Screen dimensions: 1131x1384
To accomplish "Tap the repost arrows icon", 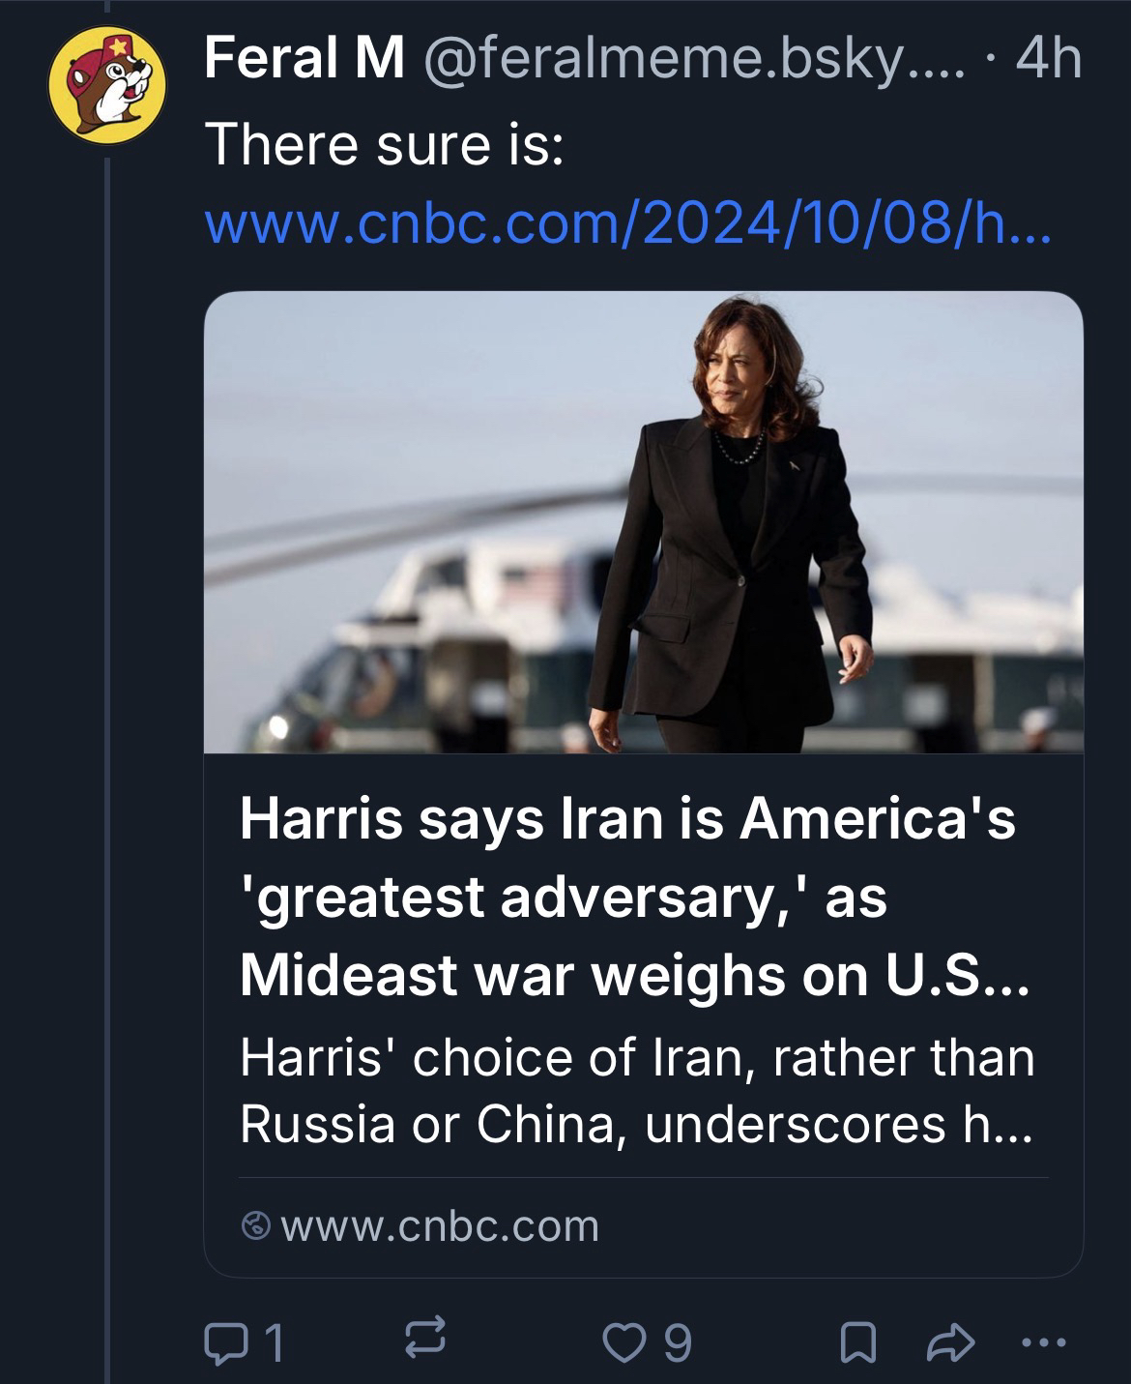I will coord(426,1340).
